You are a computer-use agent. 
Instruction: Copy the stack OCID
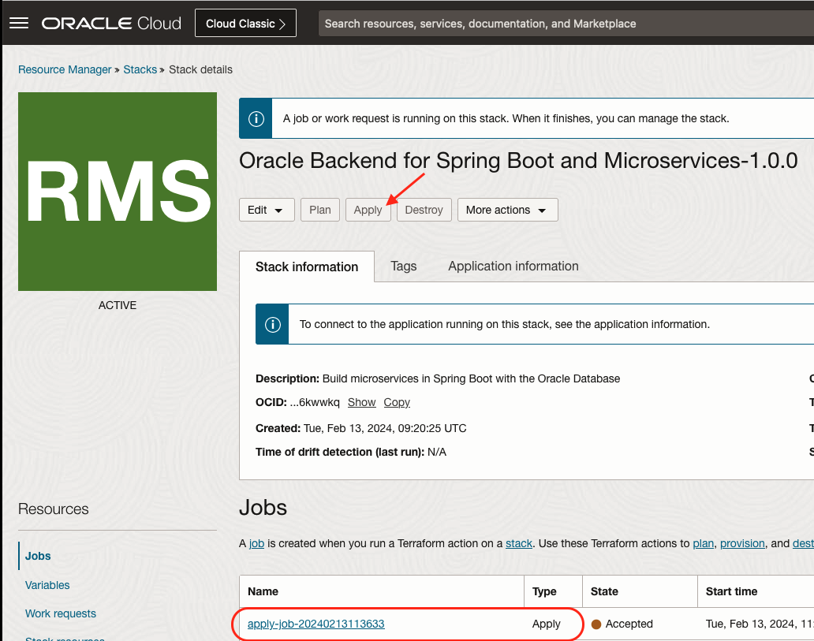[x=397, y=402]
